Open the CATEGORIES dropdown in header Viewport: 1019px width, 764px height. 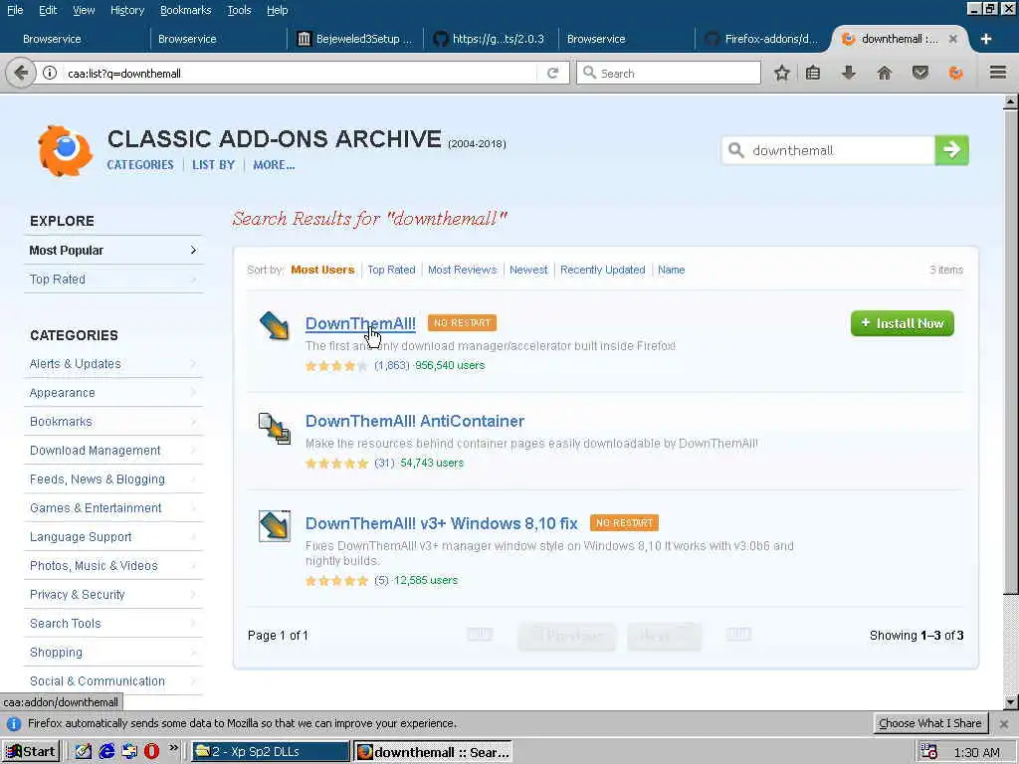[x=140, y=165]
